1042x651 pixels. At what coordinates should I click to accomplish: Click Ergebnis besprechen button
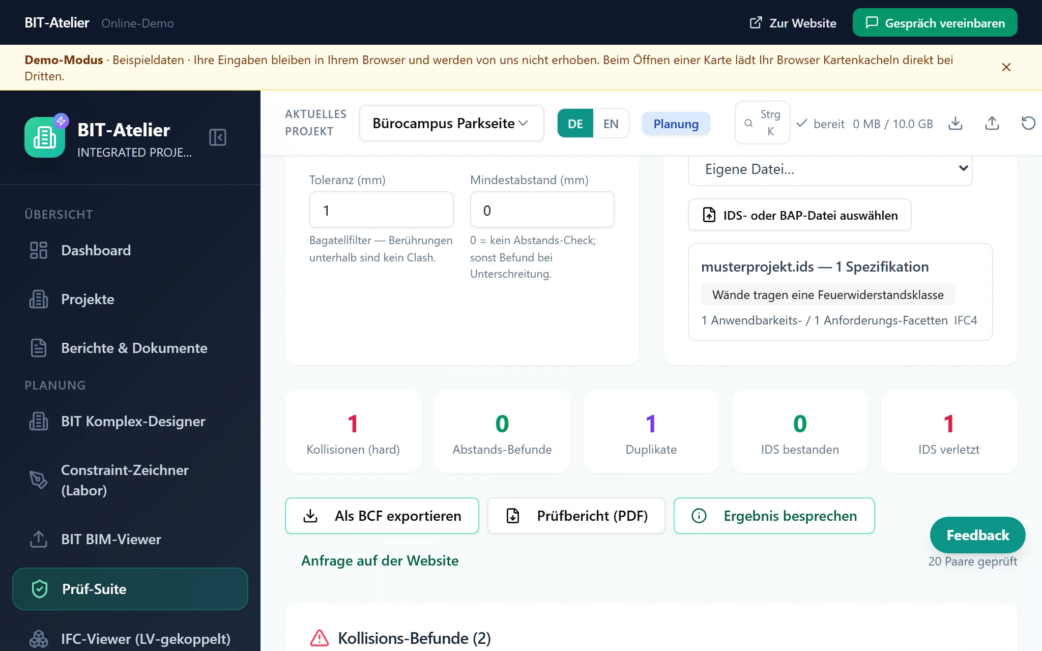tap(774, 516)
